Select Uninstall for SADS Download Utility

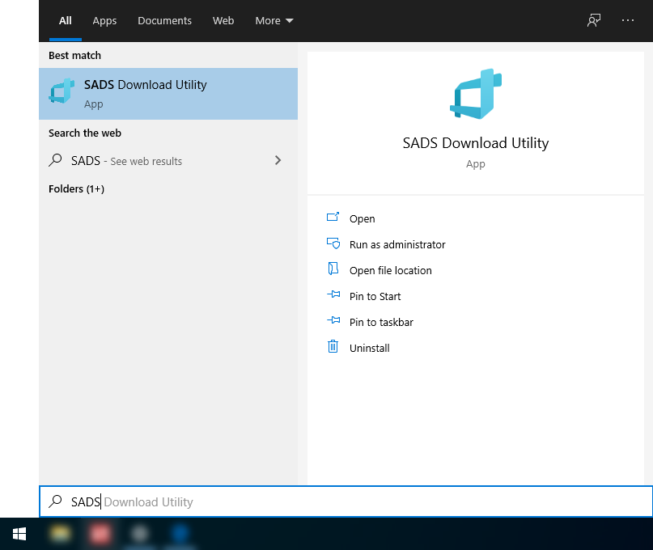pyautogui.click(x=370, y=348)
